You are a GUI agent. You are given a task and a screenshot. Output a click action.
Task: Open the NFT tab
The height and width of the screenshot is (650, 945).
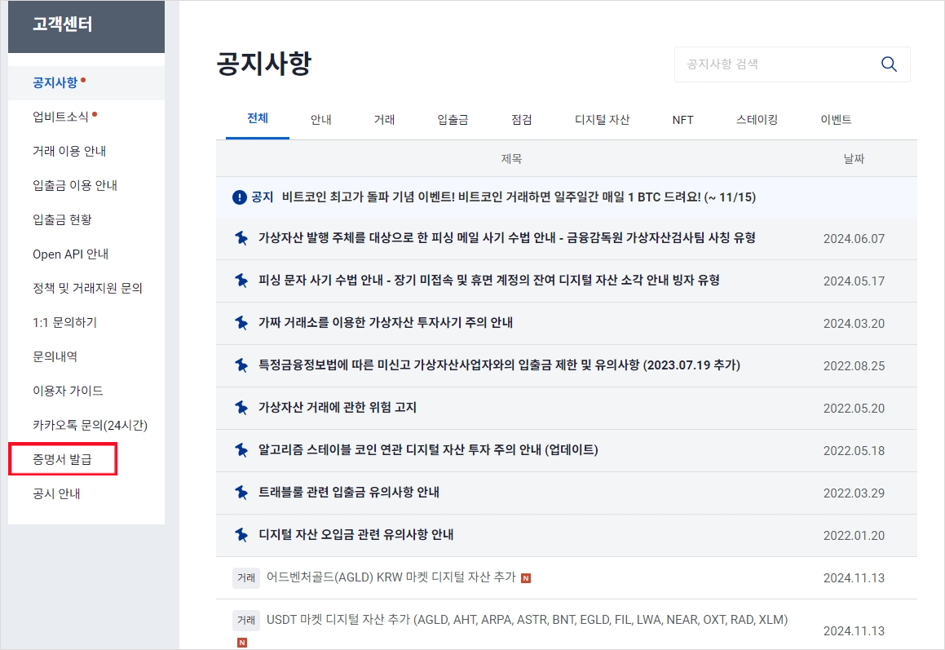click(682, 119)
